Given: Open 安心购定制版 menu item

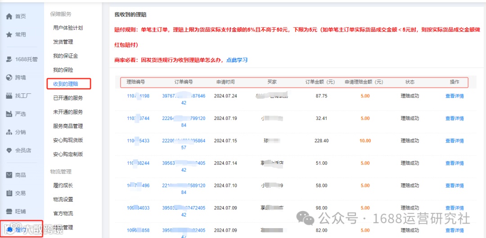Looking at the screenshot, I should coord(68,154).
